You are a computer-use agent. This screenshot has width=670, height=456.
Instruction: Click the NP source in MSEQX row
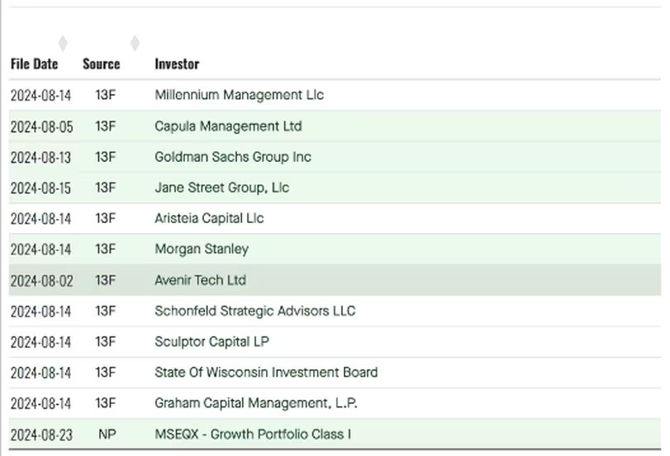[106, 434]
